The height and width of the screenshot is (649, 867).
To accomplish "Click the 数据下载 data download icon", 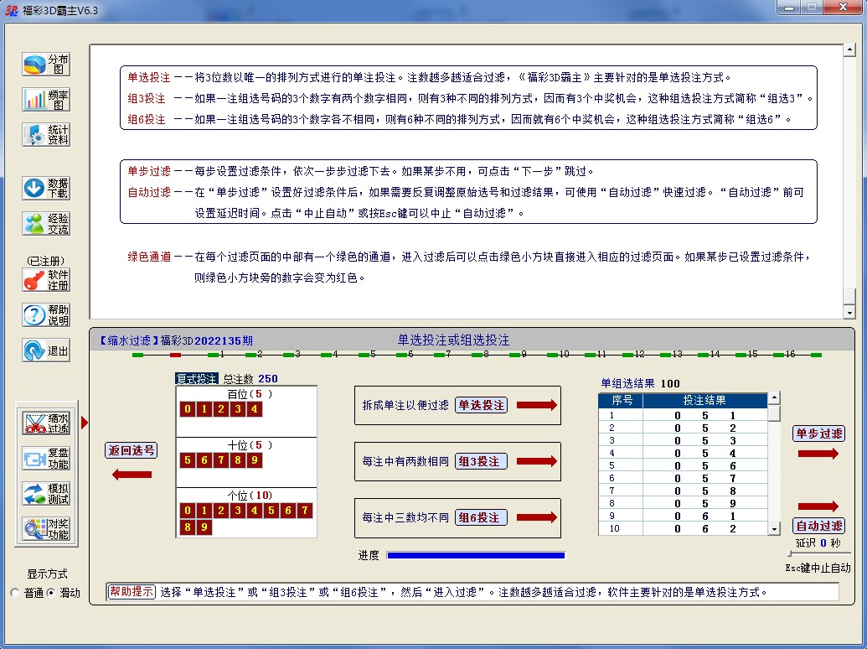I will 46,188.
